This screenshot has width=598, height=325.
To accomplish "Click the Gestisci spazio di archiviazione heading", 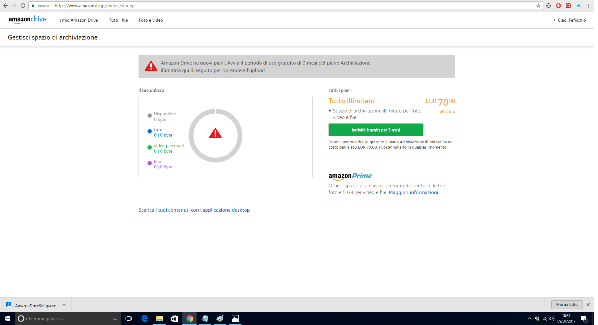I will 53,37.
